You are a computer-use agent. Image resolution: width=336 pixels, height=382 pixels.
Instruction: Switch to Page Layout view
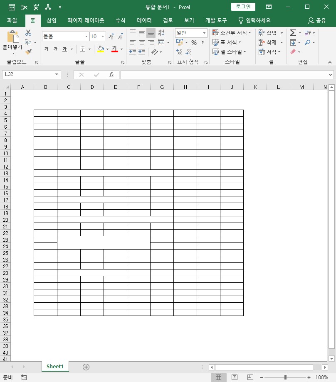235,377
